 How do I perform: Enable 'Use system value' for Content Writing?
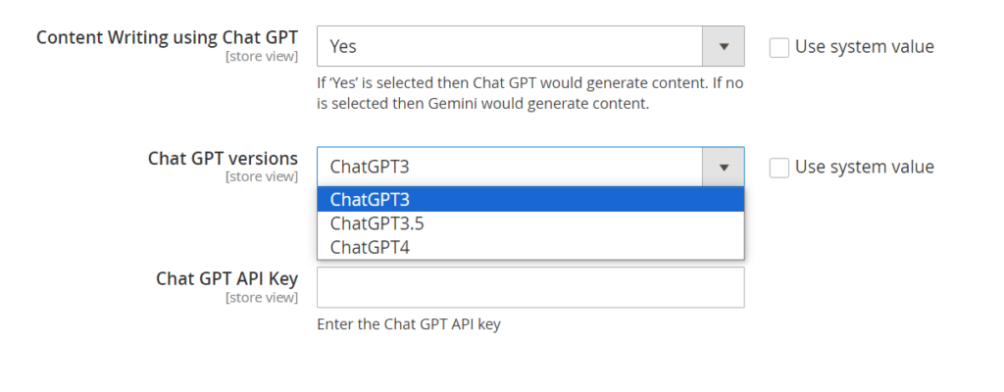[779, 47]
